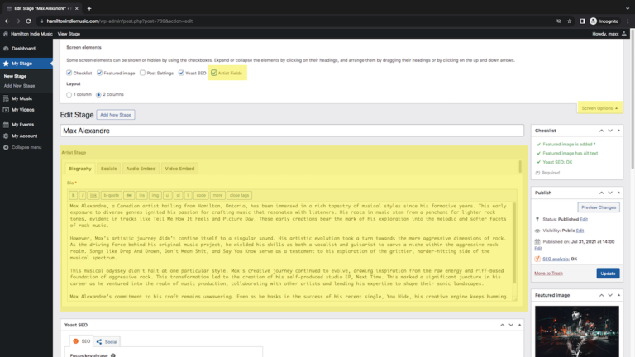
Task: Click the My Music sidebar icon
Action: pos(5,98)
